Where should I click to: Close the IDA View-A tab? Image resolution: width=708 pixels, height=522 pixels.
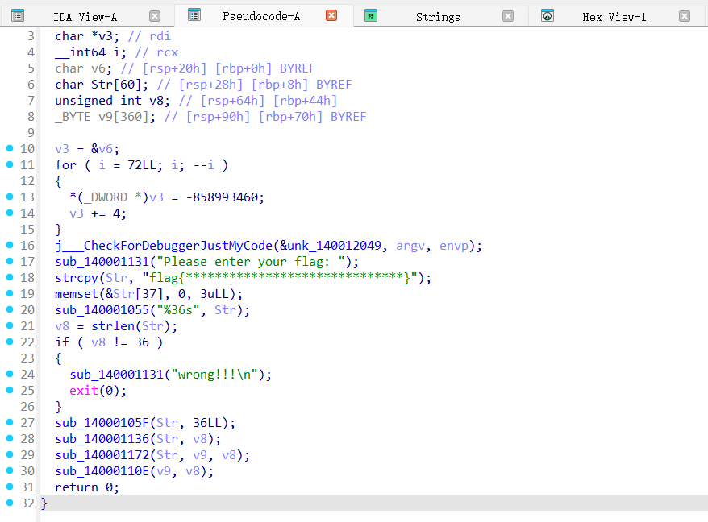point(155,16)
